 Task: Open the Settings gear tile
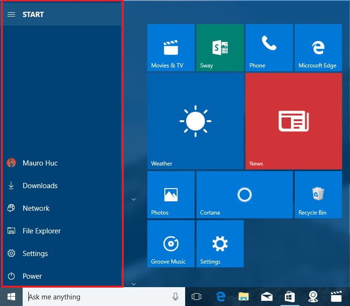(x=220, y=244)
